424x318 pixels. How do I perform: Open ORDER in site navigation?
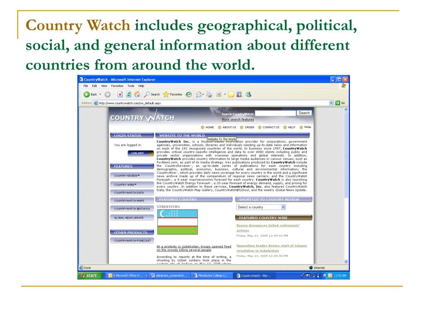(x=247, y=127)
